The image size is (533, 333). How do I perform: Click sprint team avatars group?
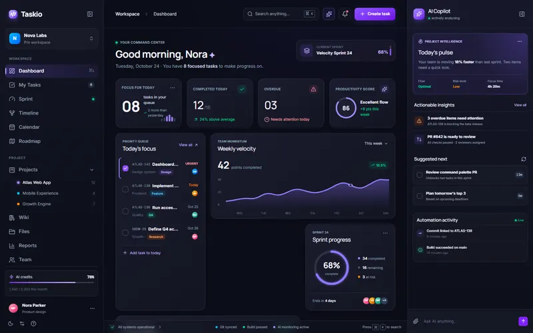coord(375,301)
